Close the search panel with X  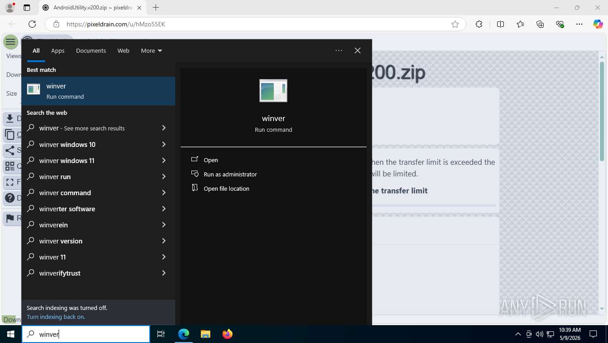(358, 50)
